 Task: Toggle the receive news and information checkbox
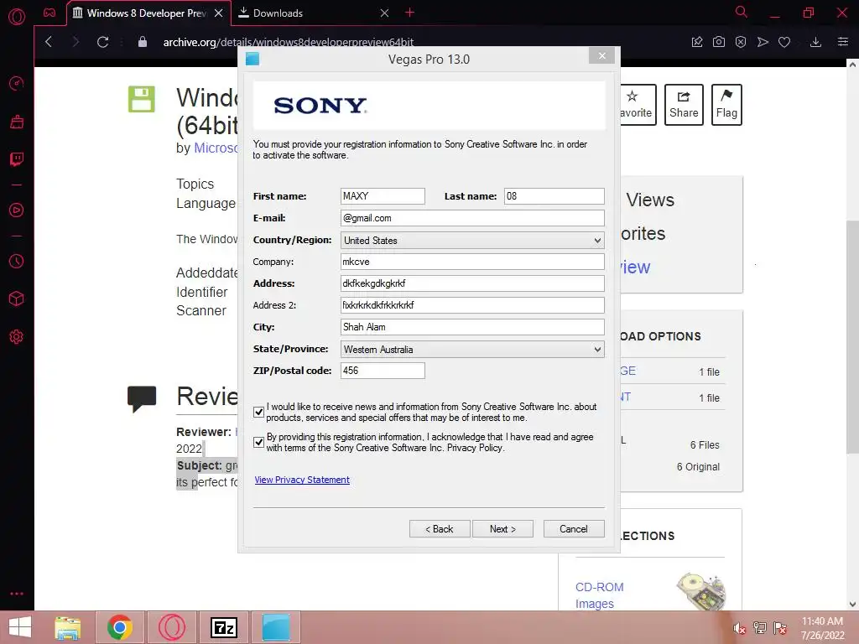(259, 412)
